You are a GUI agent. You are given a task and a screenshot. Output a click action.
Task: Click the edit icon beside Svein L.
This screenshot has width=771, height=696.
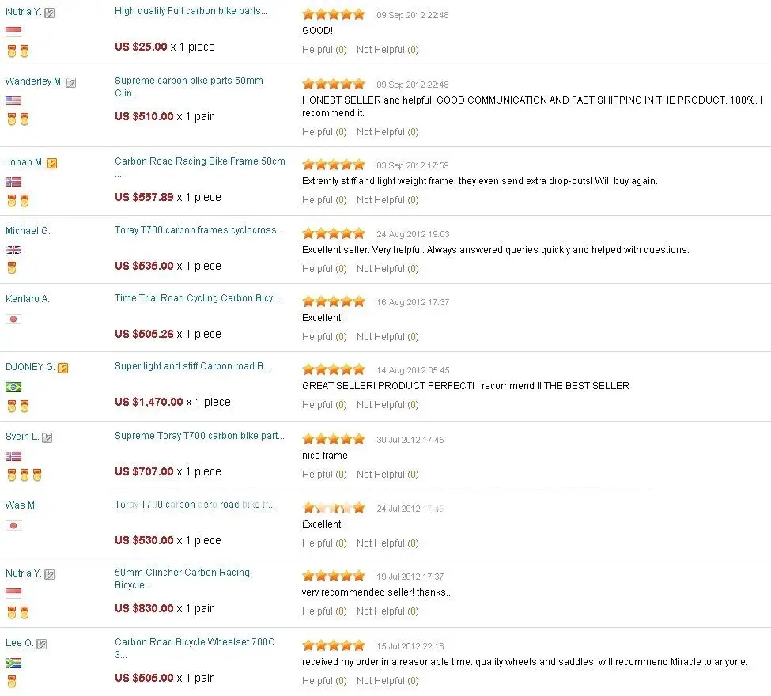[47, 437]
